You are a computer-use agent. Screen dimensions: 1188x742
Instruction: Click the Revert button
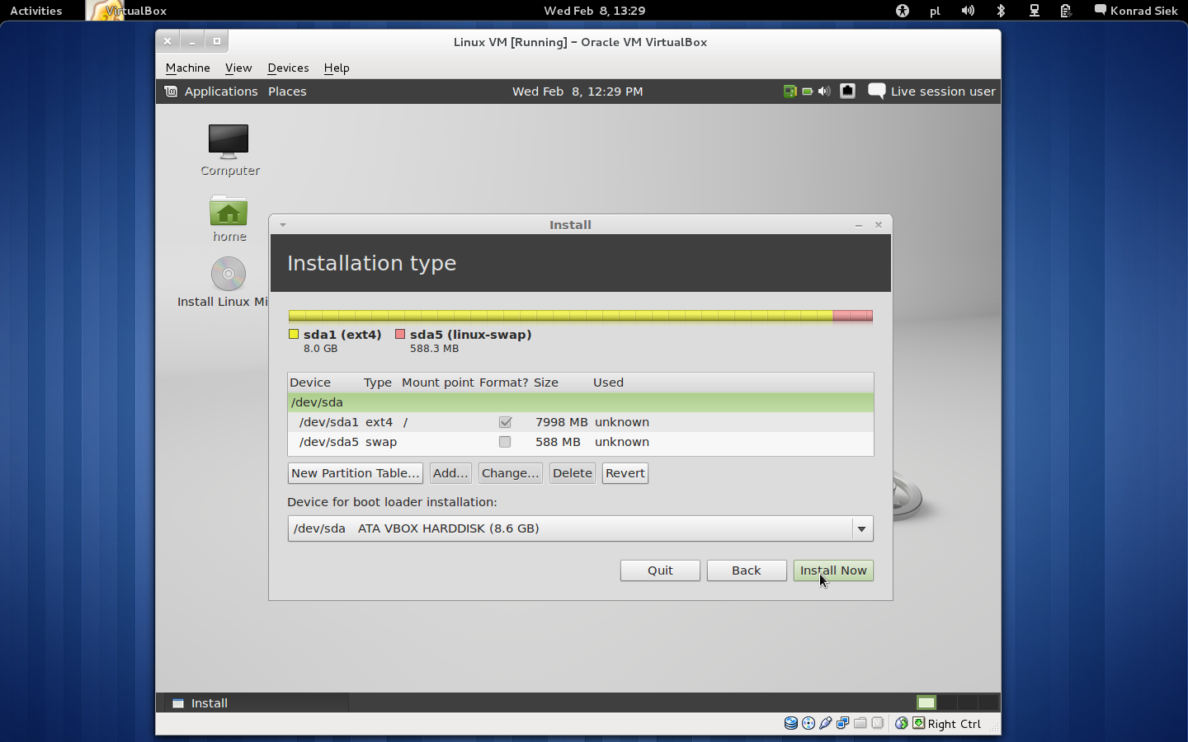(x=625, y=473)
